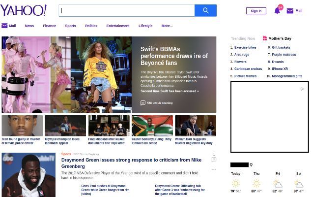Open the notifications bell icon
This screenshot has width=312, height=197.
277,11
